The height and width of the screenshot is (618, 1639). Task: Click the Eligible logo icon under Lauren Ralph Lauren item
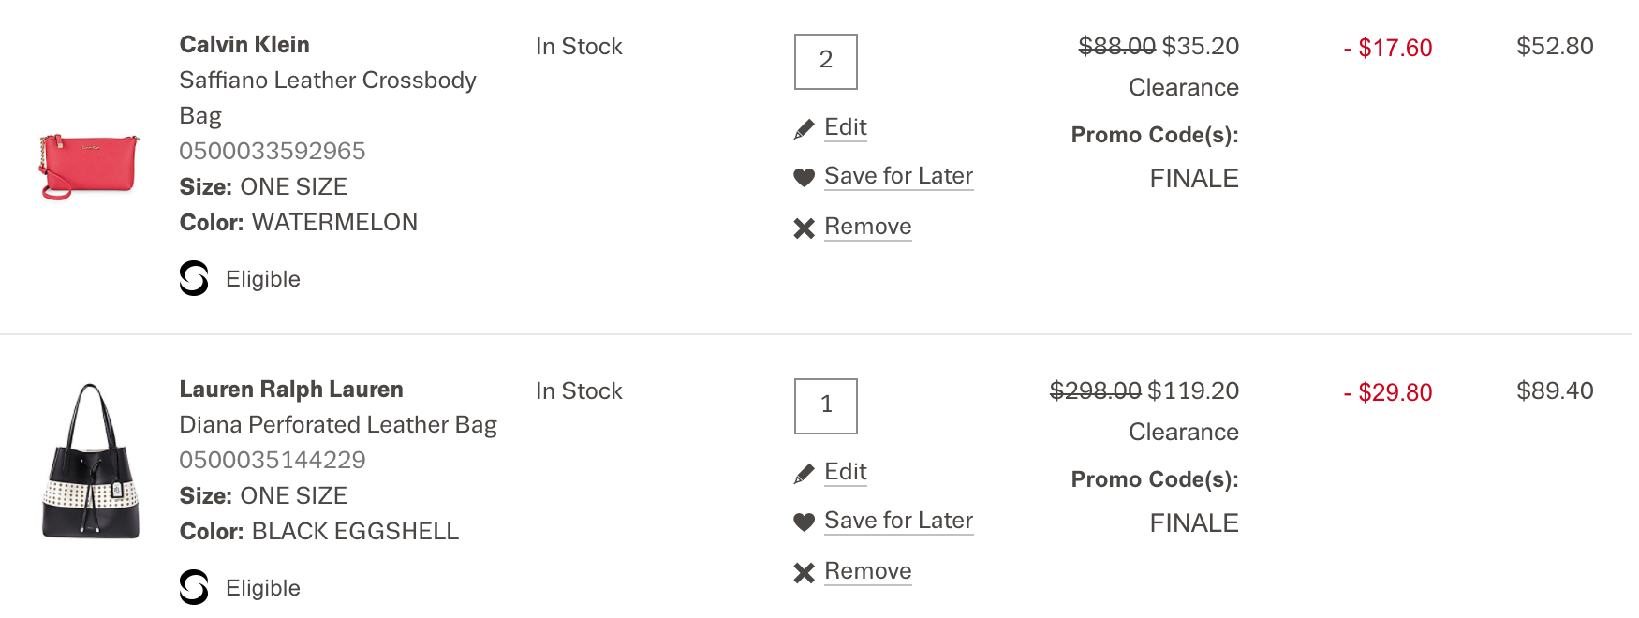(x=194, y=587)
